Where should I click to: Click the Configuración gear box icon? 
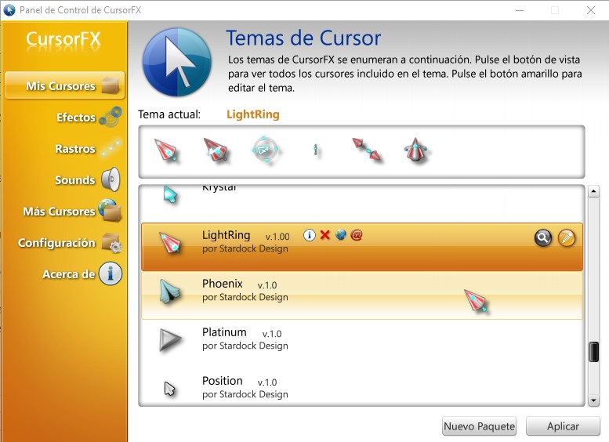111,243
